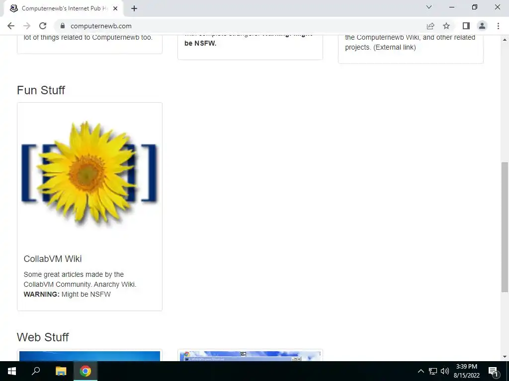Open network status tray icon
The image size is (509, 381).
click(433, 371)
